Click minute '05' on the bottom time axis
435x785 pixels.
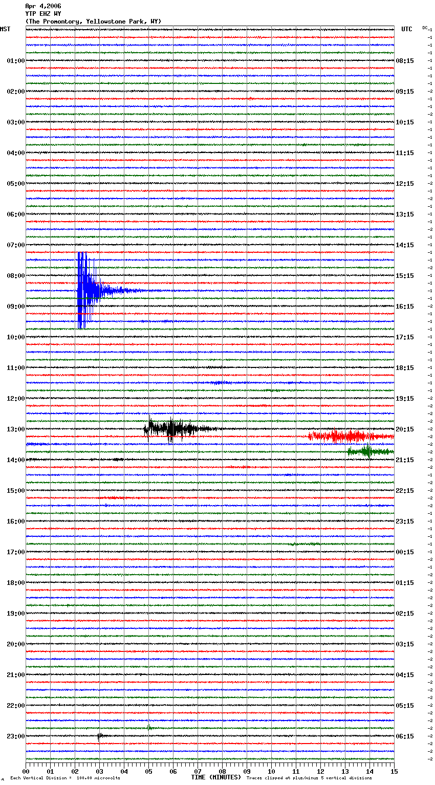(149, 771)
